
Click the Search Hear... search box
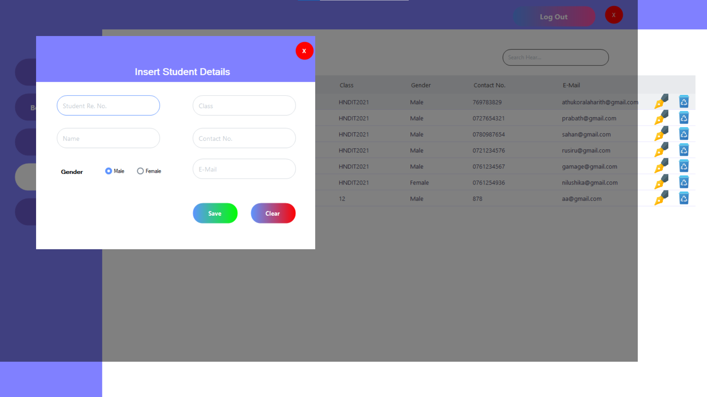555,57
